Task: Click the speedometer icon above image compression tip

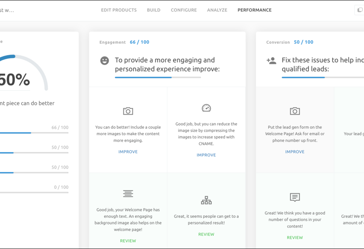Action: (x=206, y=108)
